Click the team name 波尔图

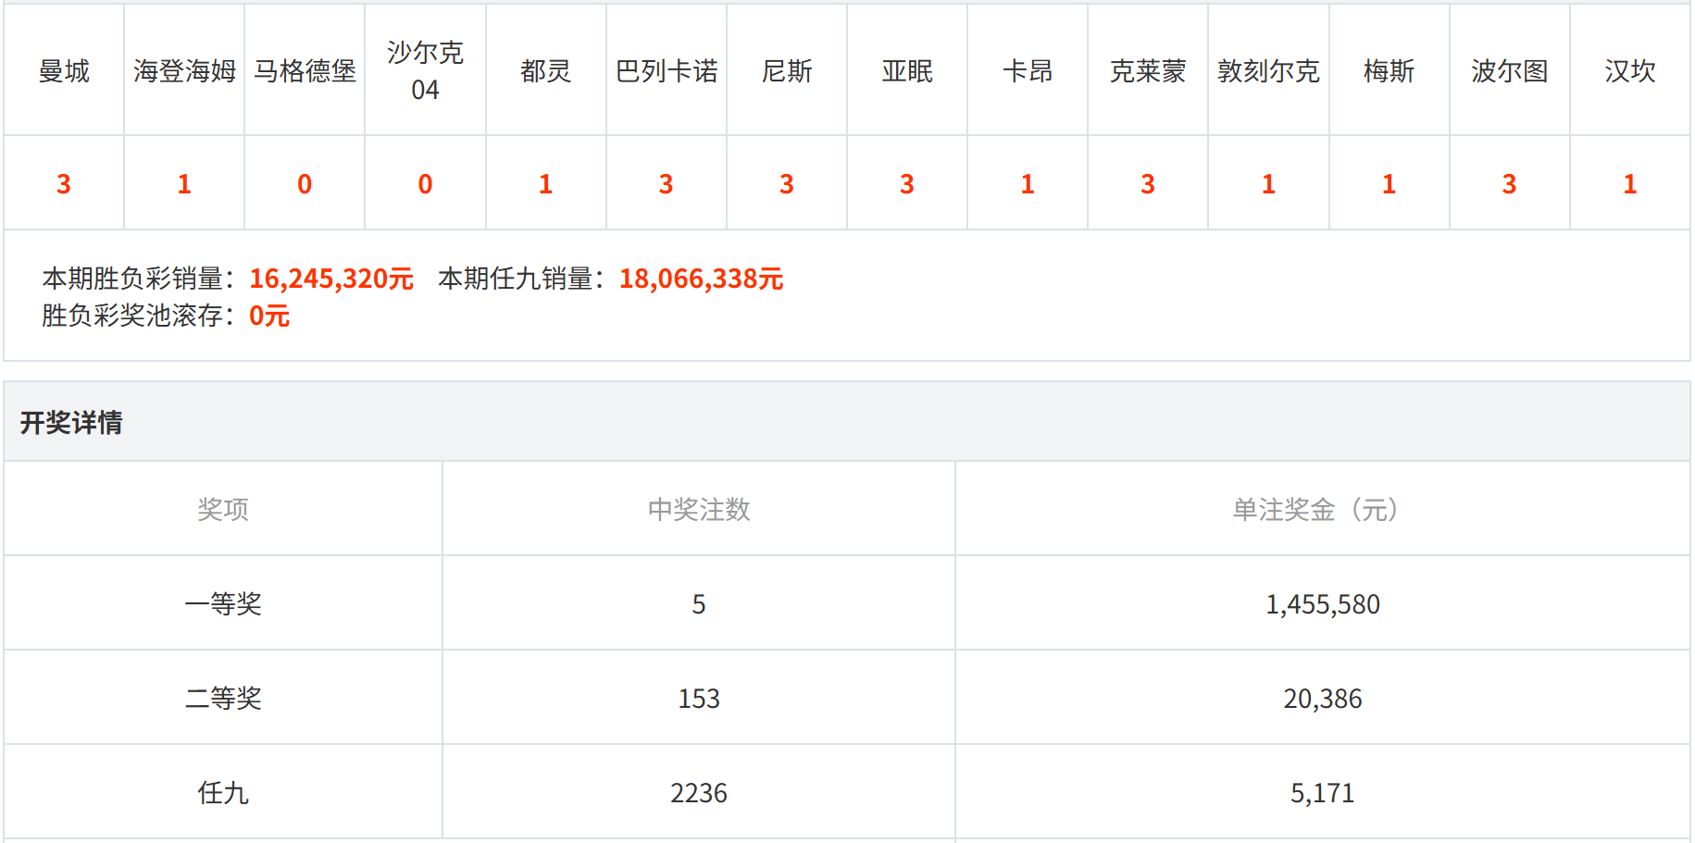(x=1509, y=71)
